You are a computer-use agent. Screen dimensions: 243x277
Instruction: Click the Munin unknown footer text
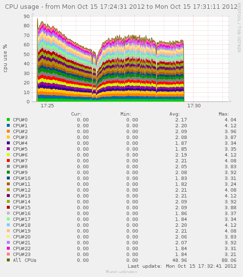(121, 272)
